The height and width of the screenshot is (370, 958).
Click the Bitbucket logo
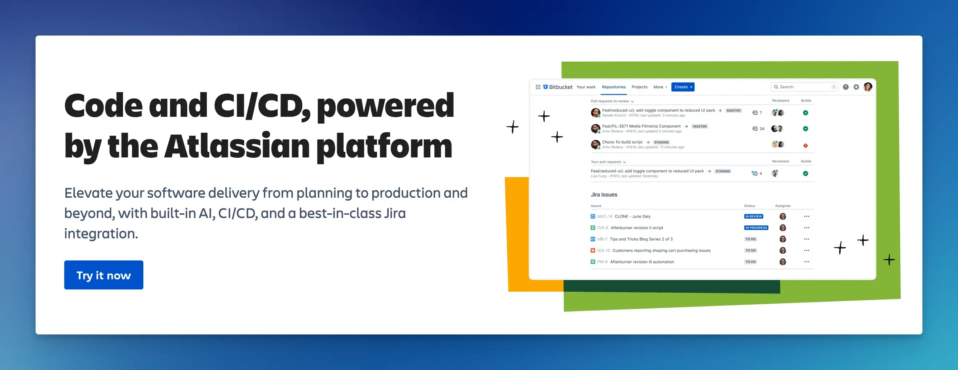557,87
